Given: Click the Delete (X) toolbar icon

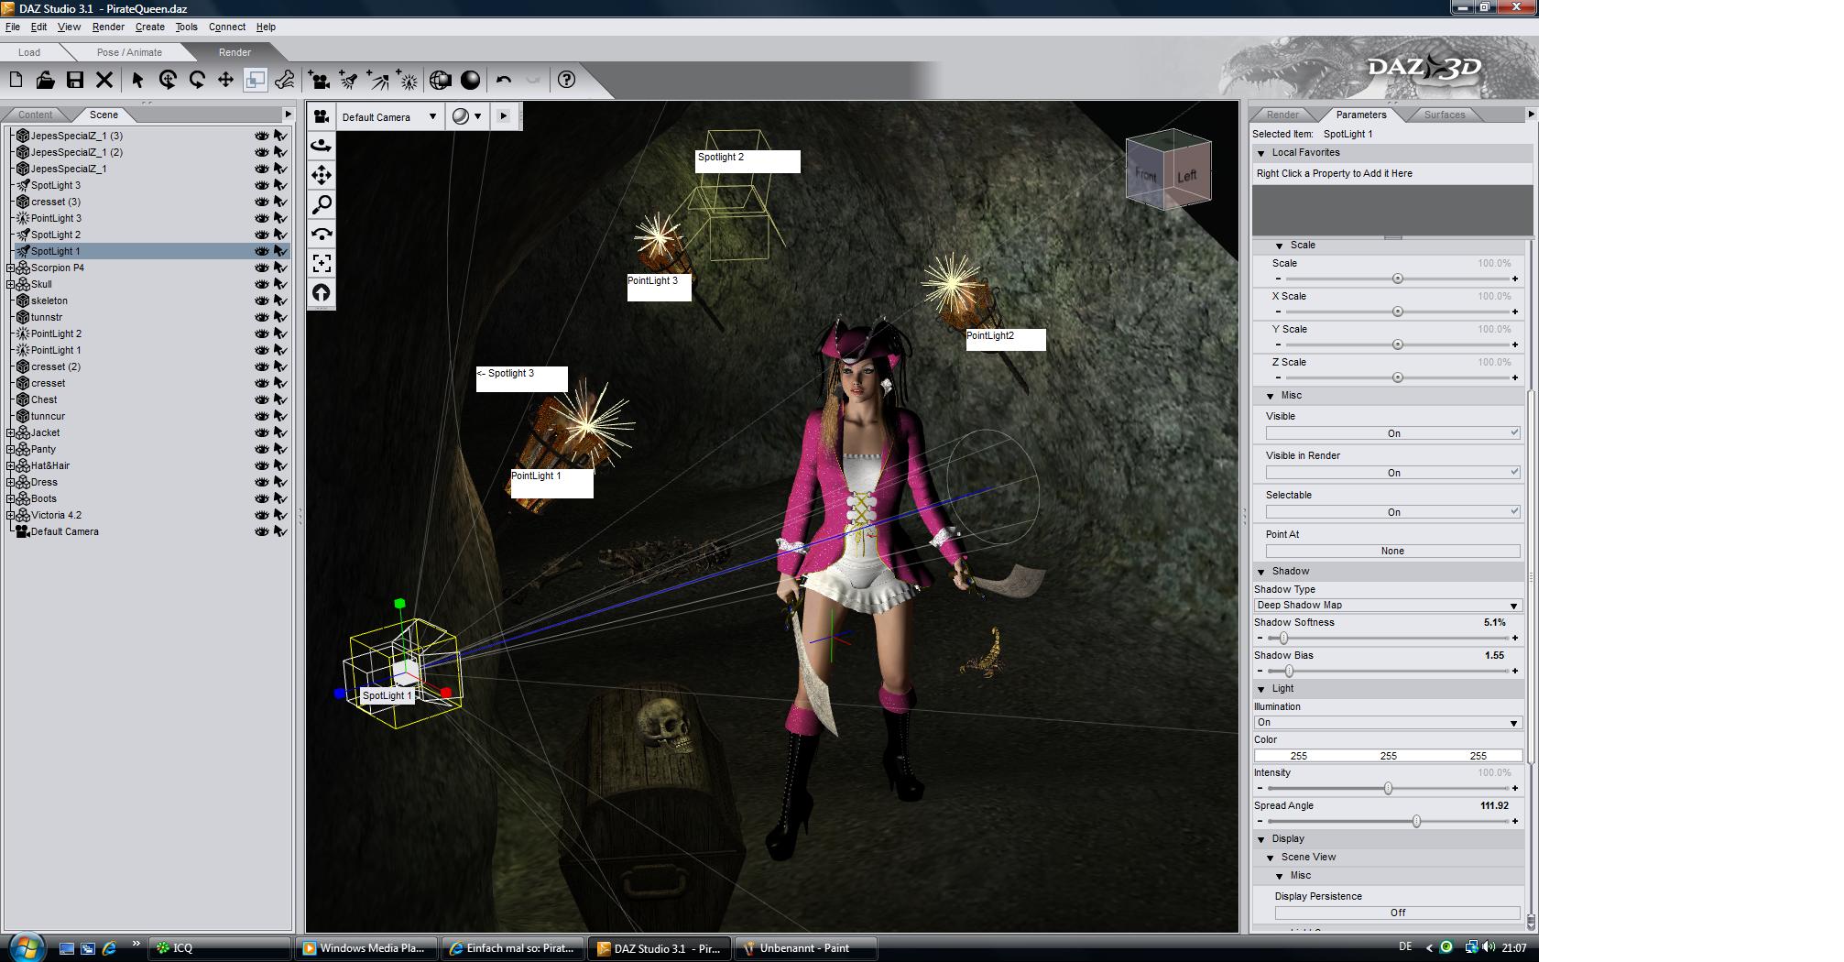Looking at the screenshot, I should point(104,81).
